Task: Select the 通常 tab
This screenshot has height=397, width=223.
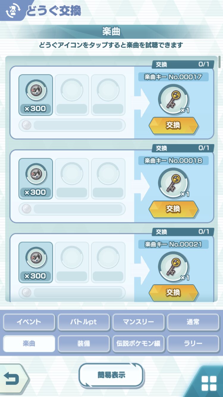Action: (193, 322)
